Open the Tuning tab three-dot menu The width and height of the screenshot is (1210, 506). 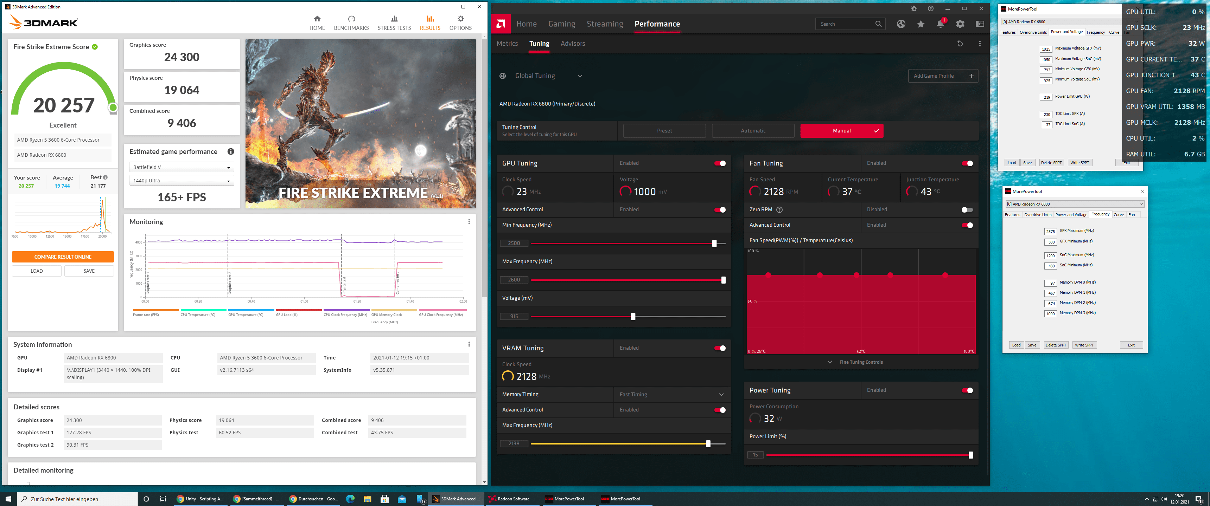(979, 44)
